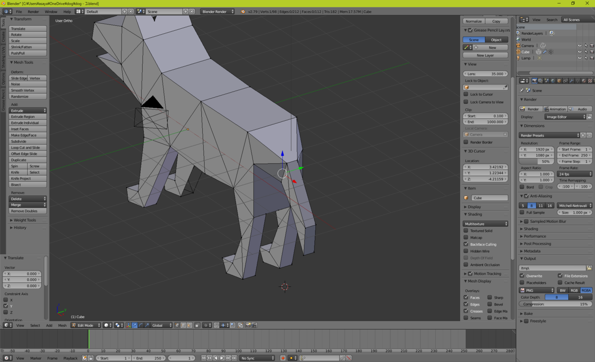Image resolution: width=595 pixels, height=362 pixels.
Task: Enable the Matcap checkbox
Action: click(466, 238)
